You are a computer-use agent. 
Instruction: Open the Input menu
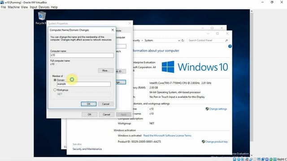(x=34, y=7)
